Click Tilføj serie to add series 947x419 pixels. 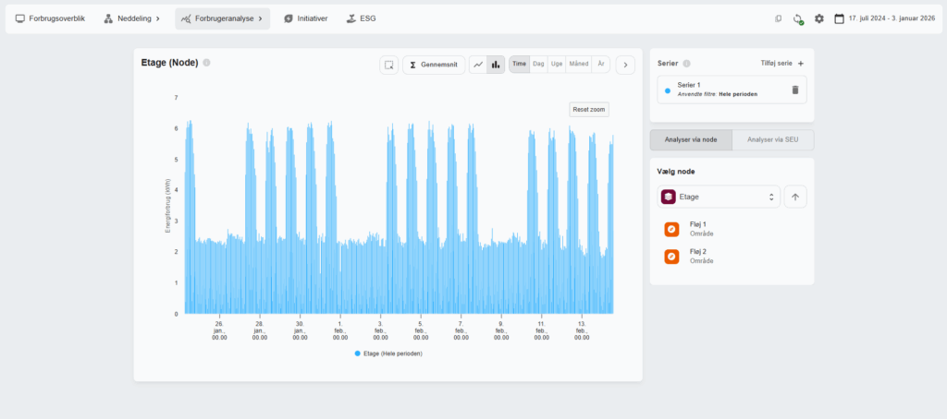coord(782,64)
